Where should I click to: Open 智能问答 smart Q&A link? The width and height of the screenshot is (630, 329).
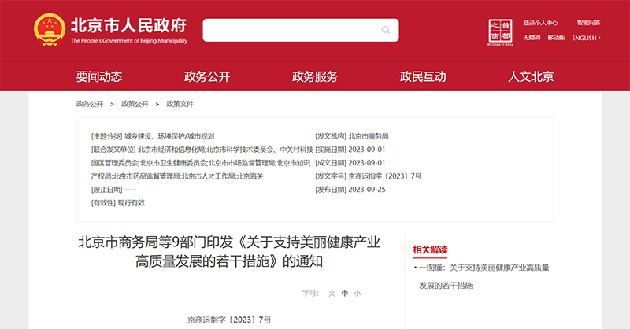pos(587,23)
